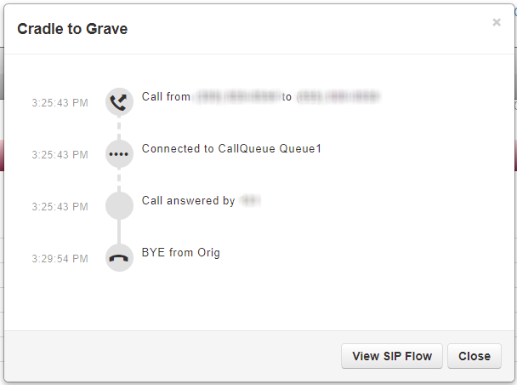
Task: Click the blurred destination number after "to"
Action: pos(338,97)
